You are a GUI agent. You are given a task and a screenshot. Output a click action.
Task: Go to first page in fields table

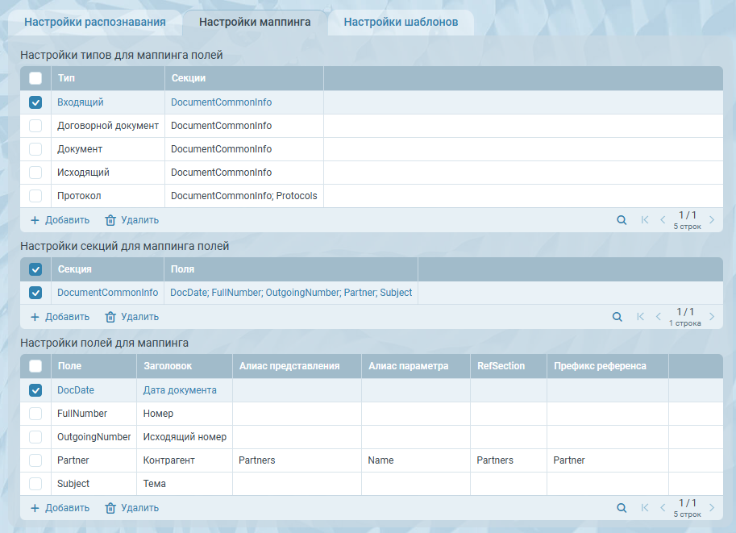[644, 508]
